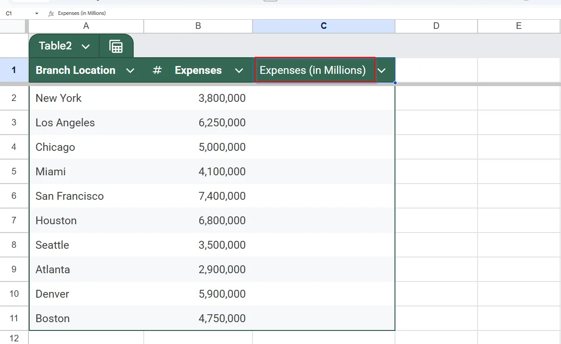Click the 5,000,000 expenses value
Viewport: 561px width, 344px height.
click(x=222, y=147)
